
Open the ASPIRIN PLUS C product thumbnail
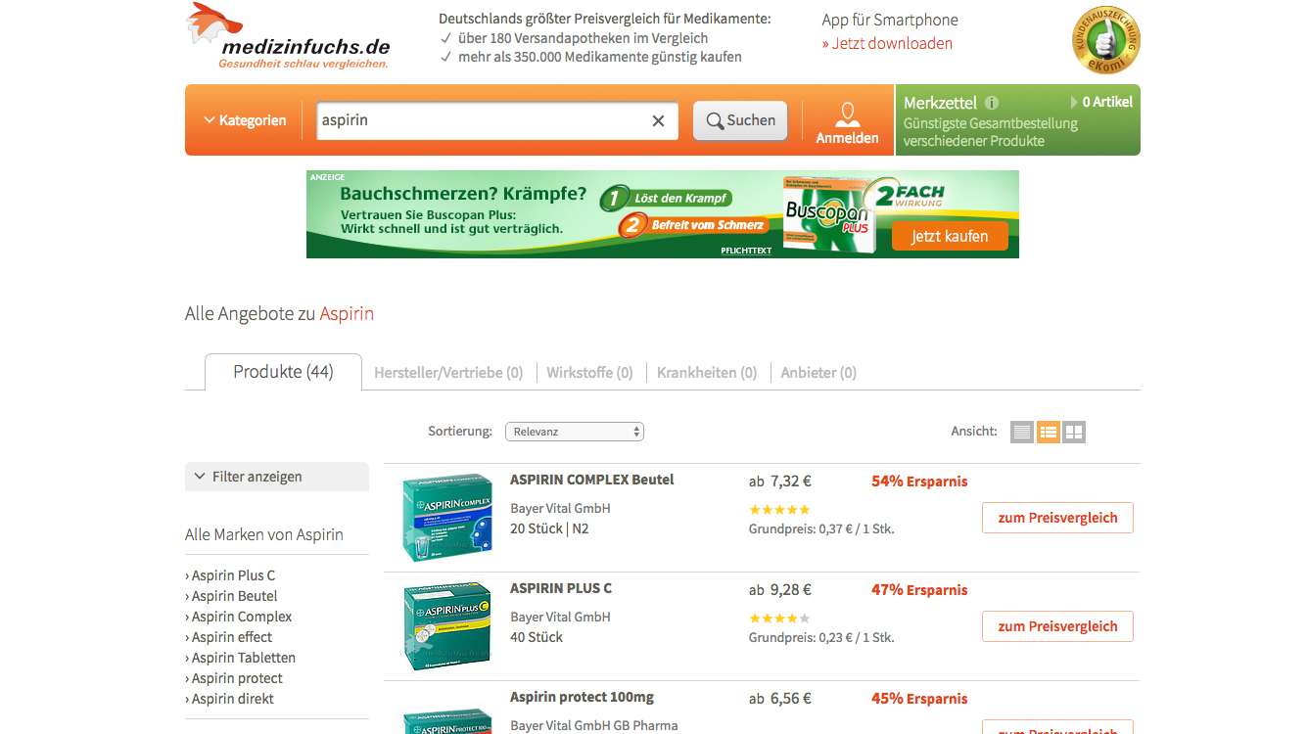point(447,626)
